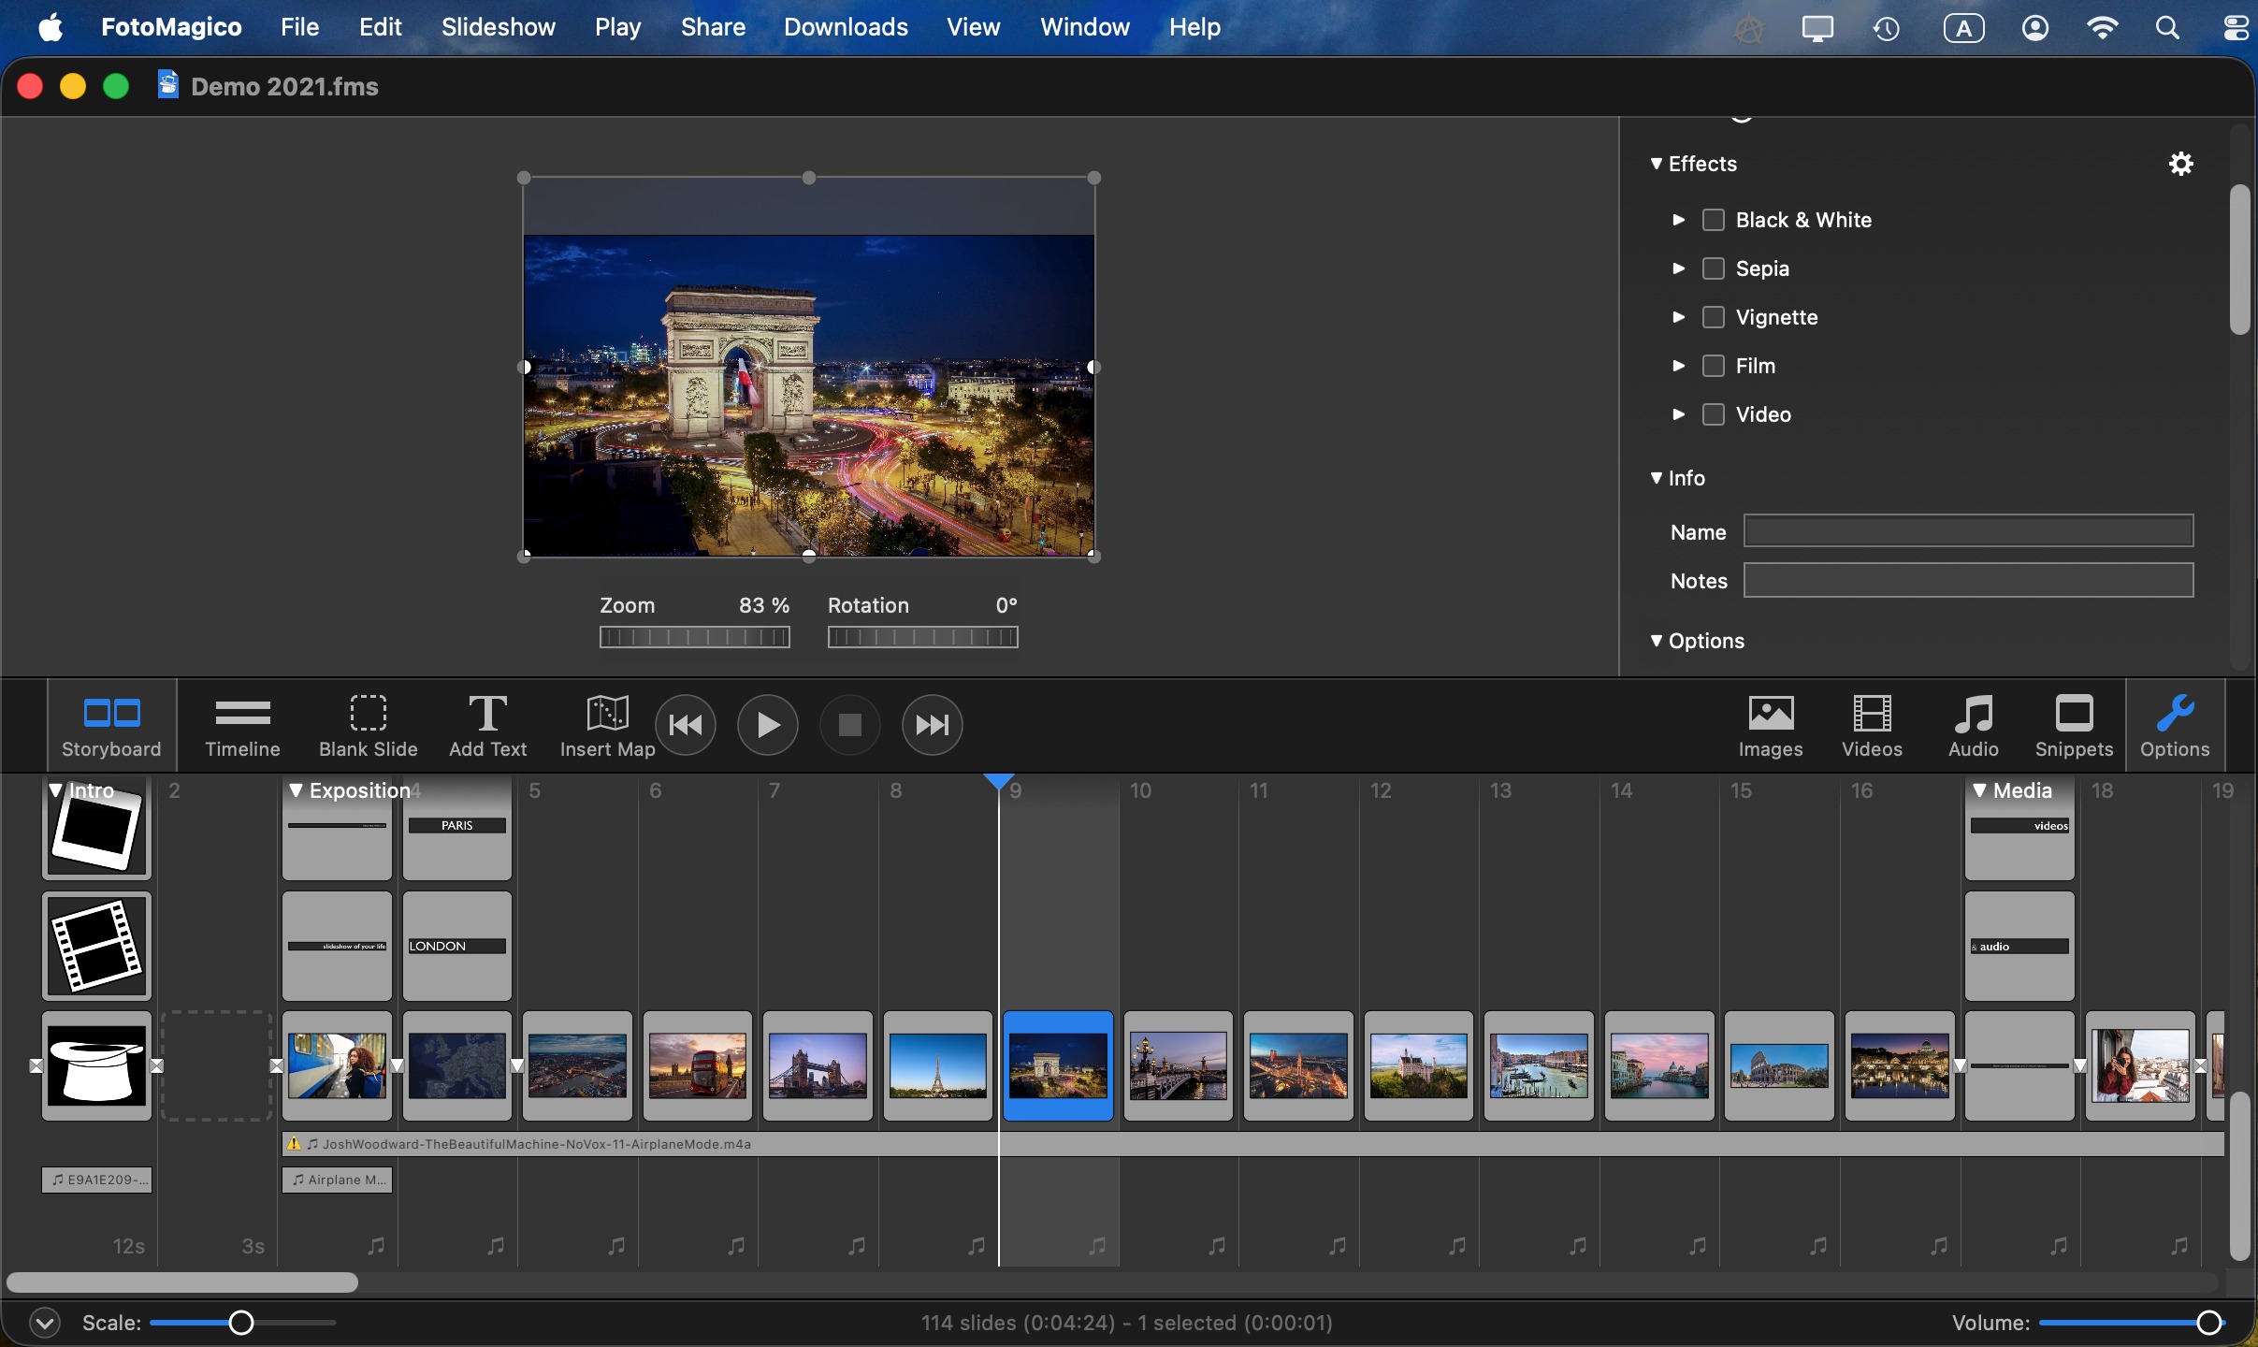This screenshot has height=1347, width=2258.
Task: Enable Black & White effect
Action: point(1714,220)
